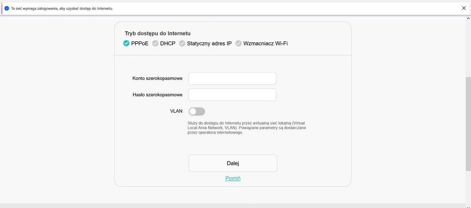
Task: Click into the Hasło szerokopasmowe field
Action: pyautogui.click(x=232, y=95)
